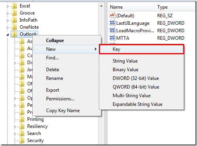The width and height of the screenshot is (197, 146).
Task: Select DWORD (32-bit) Value option
Action: 136,78
